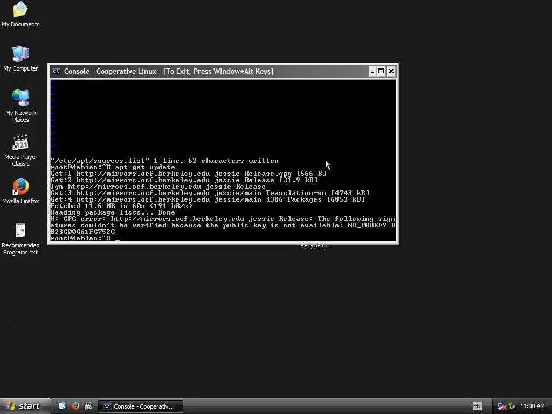Click the W: GPG error line

click(x=223, y=219)
